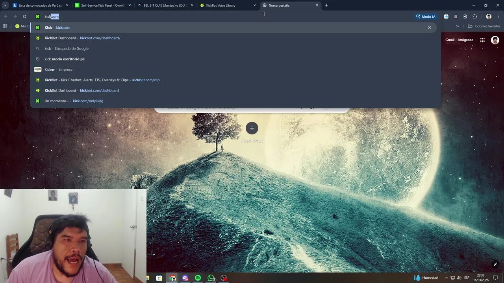Open the volume control in system tray
This screenshot has height=283, width=504.
point(459,278)
